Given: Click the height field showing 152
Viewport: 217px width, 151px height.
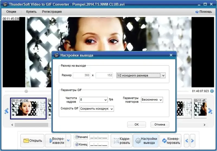Looking at the screenshot, I should pyautogui.click(x=104, y=75).
